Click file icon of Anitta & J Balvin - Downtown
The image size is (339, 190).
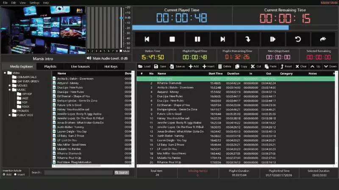click(x=54, y=79)
